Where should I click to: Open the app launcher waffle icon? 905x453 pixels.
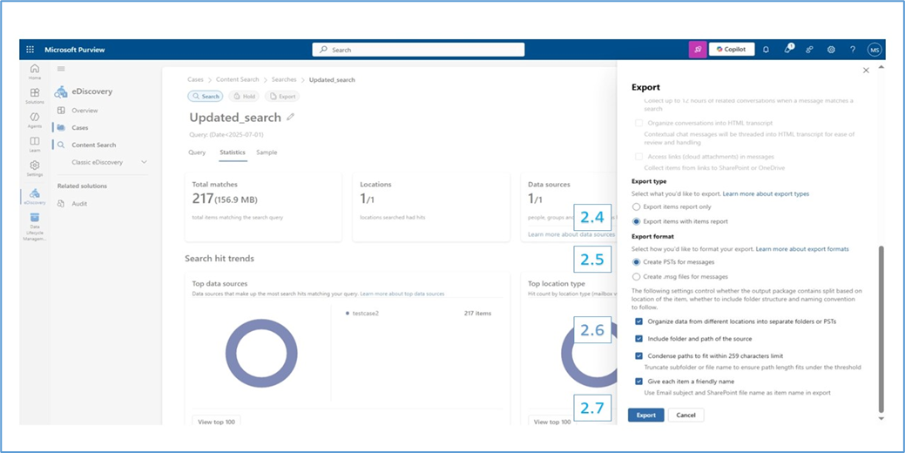coord(30,50)
